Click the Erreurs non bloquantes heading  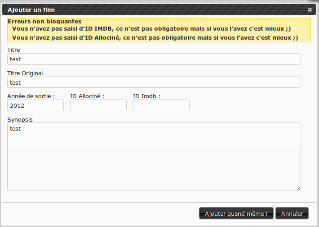[x=44, y=21]
